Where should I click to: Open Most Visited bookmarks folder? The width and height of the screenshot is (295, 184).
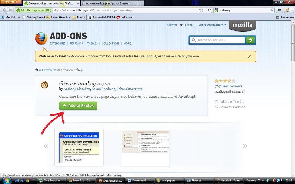tap(11, 17)
